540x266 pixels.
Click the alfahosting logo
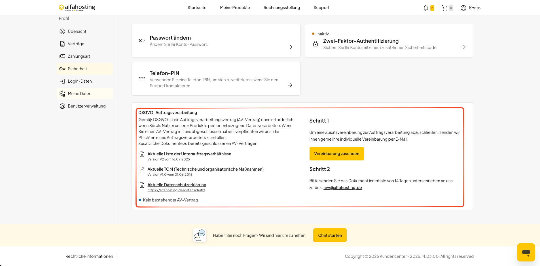(77, 8)
